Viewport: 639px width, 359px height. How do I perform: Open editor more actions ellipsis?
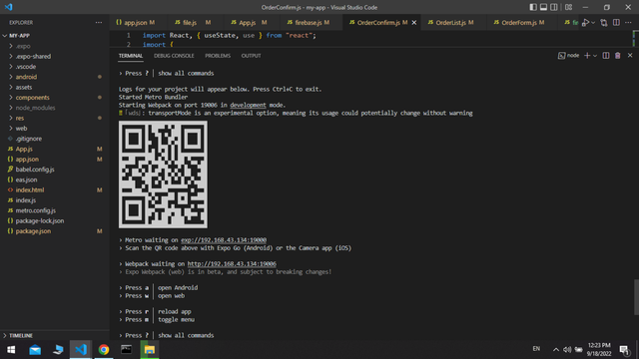[x=628, y=23]
